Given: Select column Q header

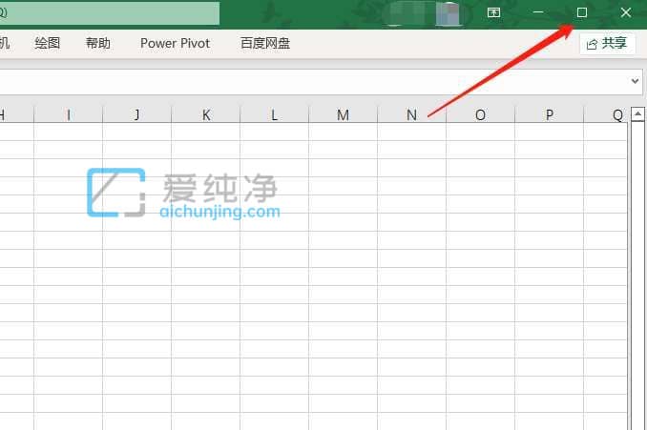Looking at the screenshot, I should [x=606, y=114].
